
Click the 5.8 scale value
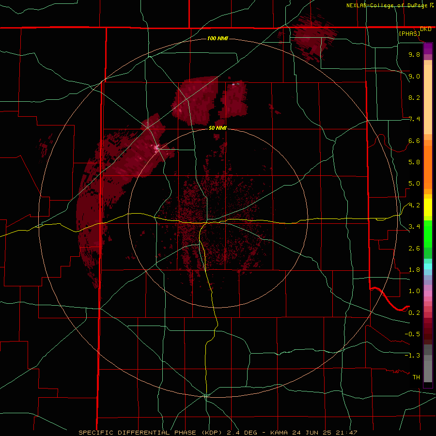(414, 162)
